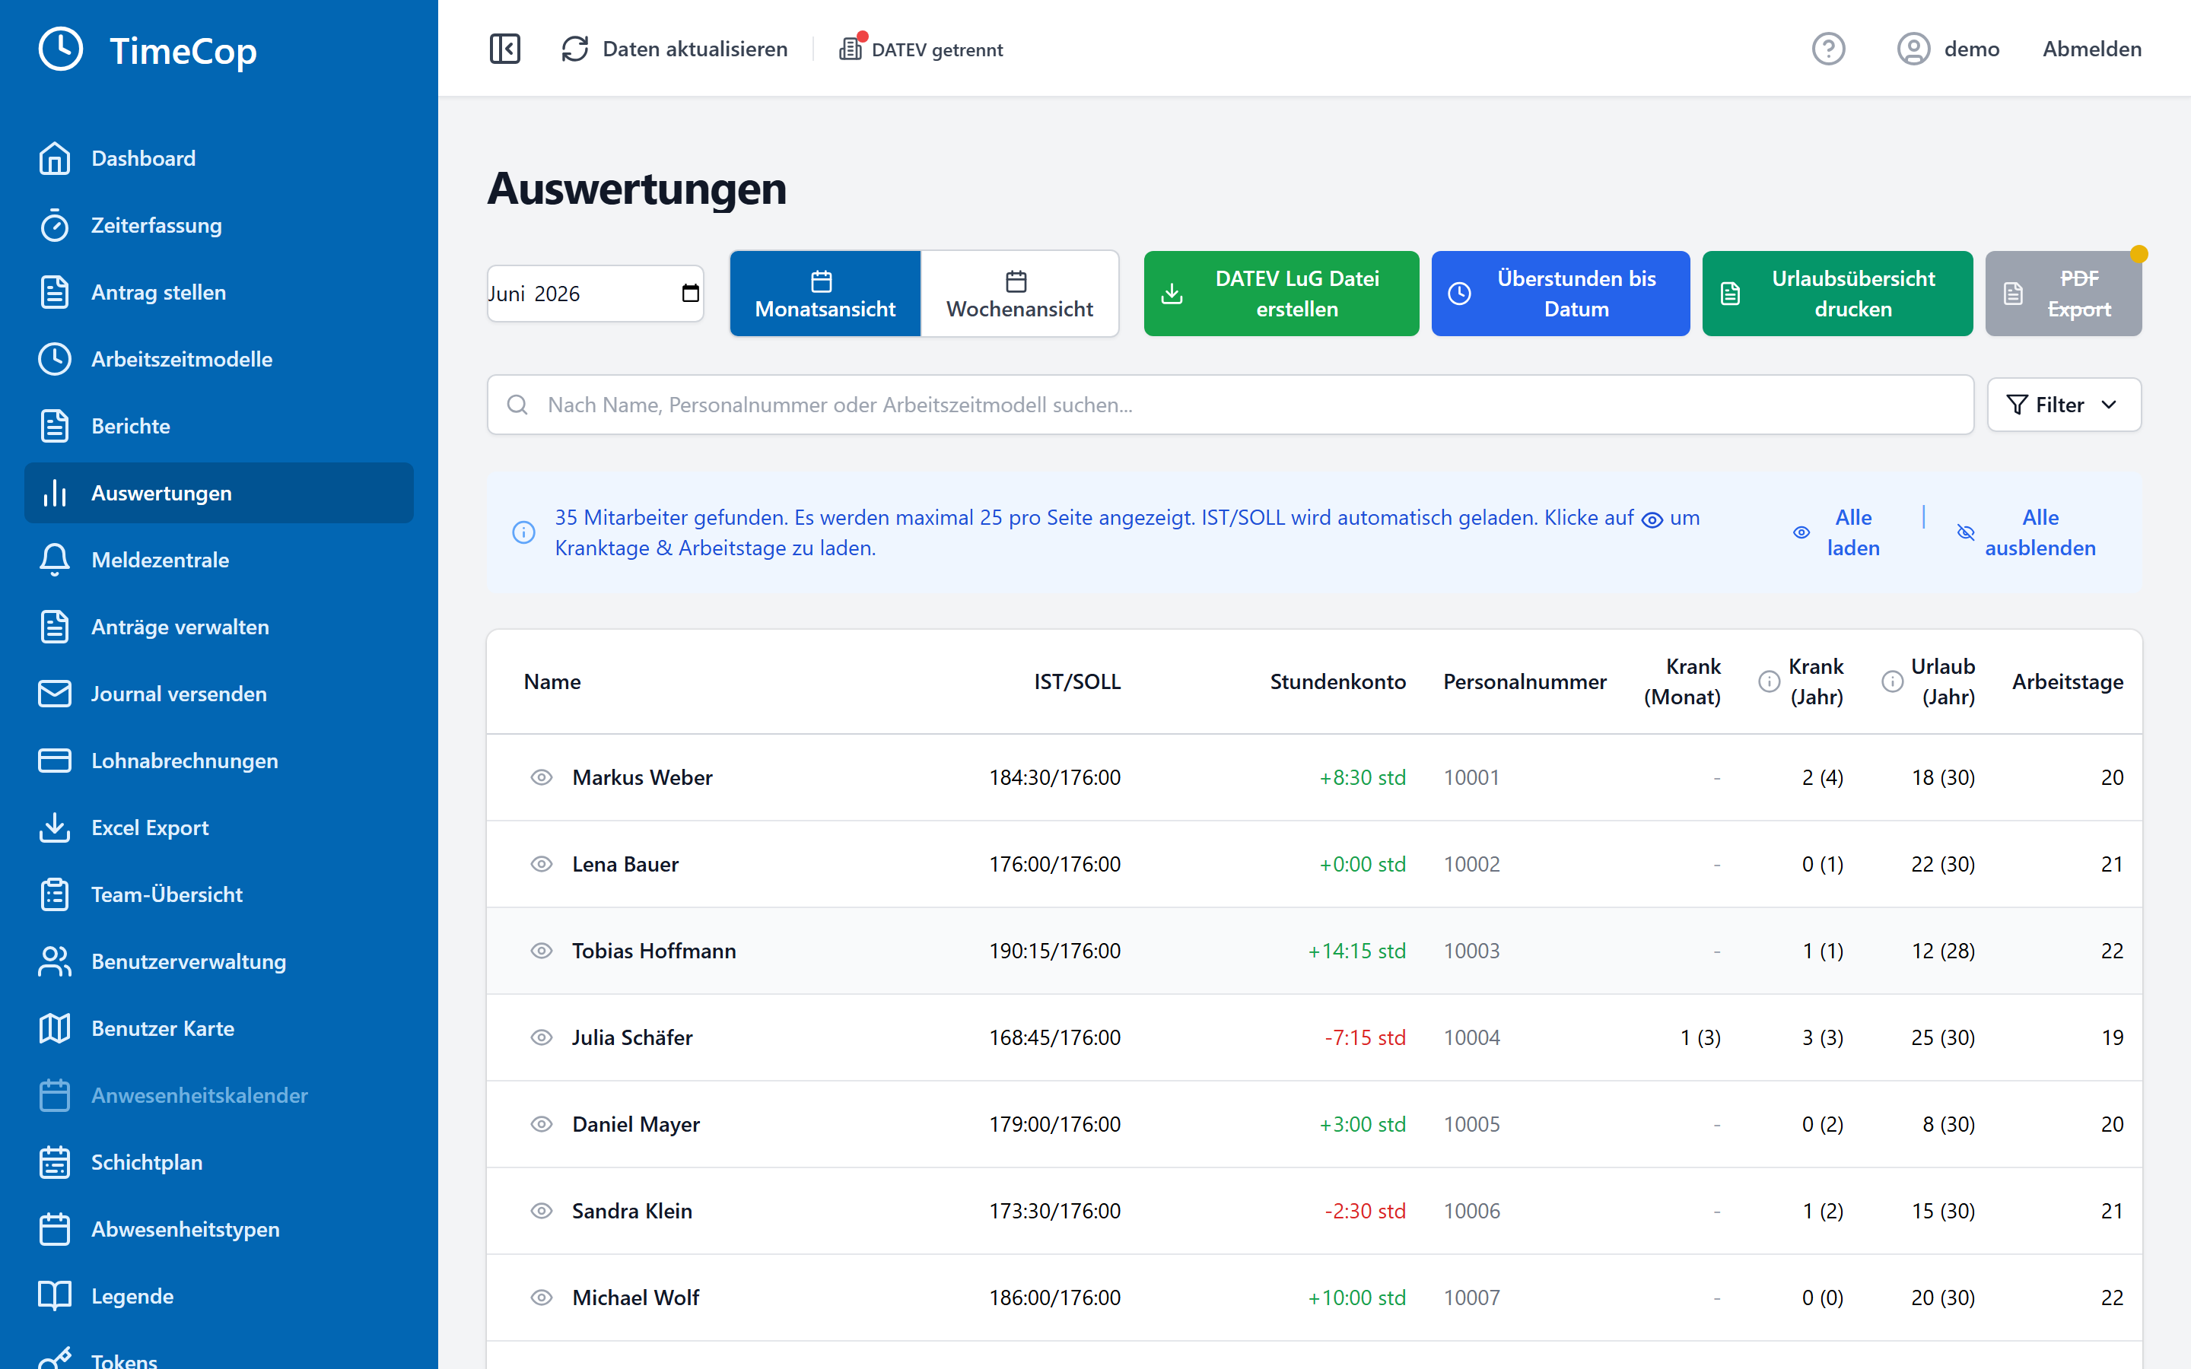Click the Schichtplan calendar icon
Screen dimensions: 2191x1369
pos(54,1163)
